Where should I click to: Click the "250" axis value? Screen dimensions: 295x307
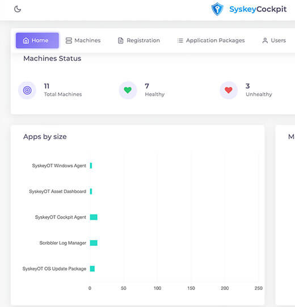pyautogui.click(x=258, y=288)
